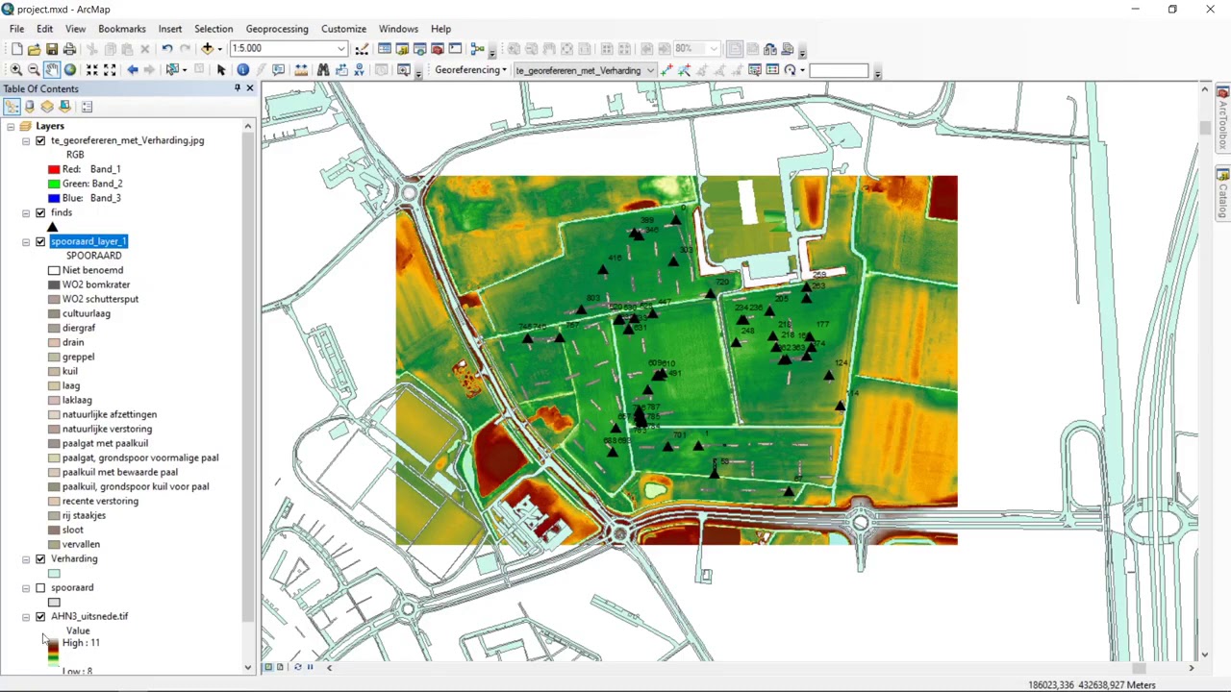
Task: Open the georeferencing layer selector dropdown
Action: (x=650, y=70)
